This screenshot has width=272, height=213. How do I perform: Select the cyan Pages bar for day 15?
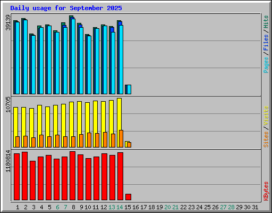point(129,89)
